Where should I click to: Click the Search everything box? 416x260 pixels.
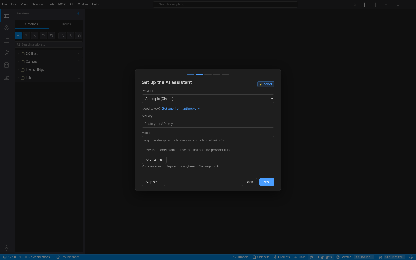tap(225, 4)
